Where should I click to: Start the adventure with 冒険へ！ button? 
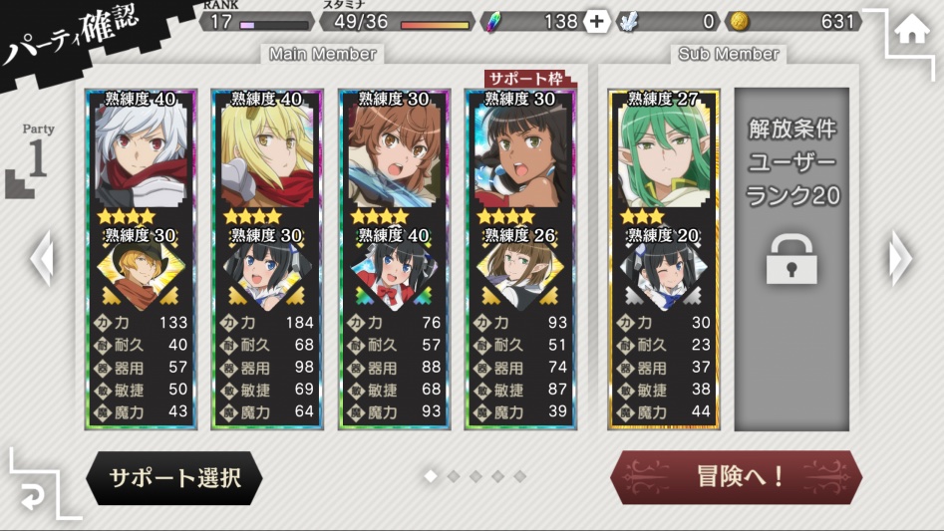coord(737,477)
